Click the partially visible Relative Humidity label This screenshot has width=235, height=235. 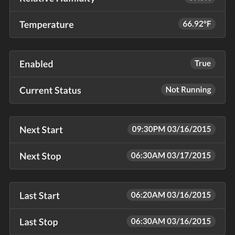pyautogui.click(x=57, y=1)
